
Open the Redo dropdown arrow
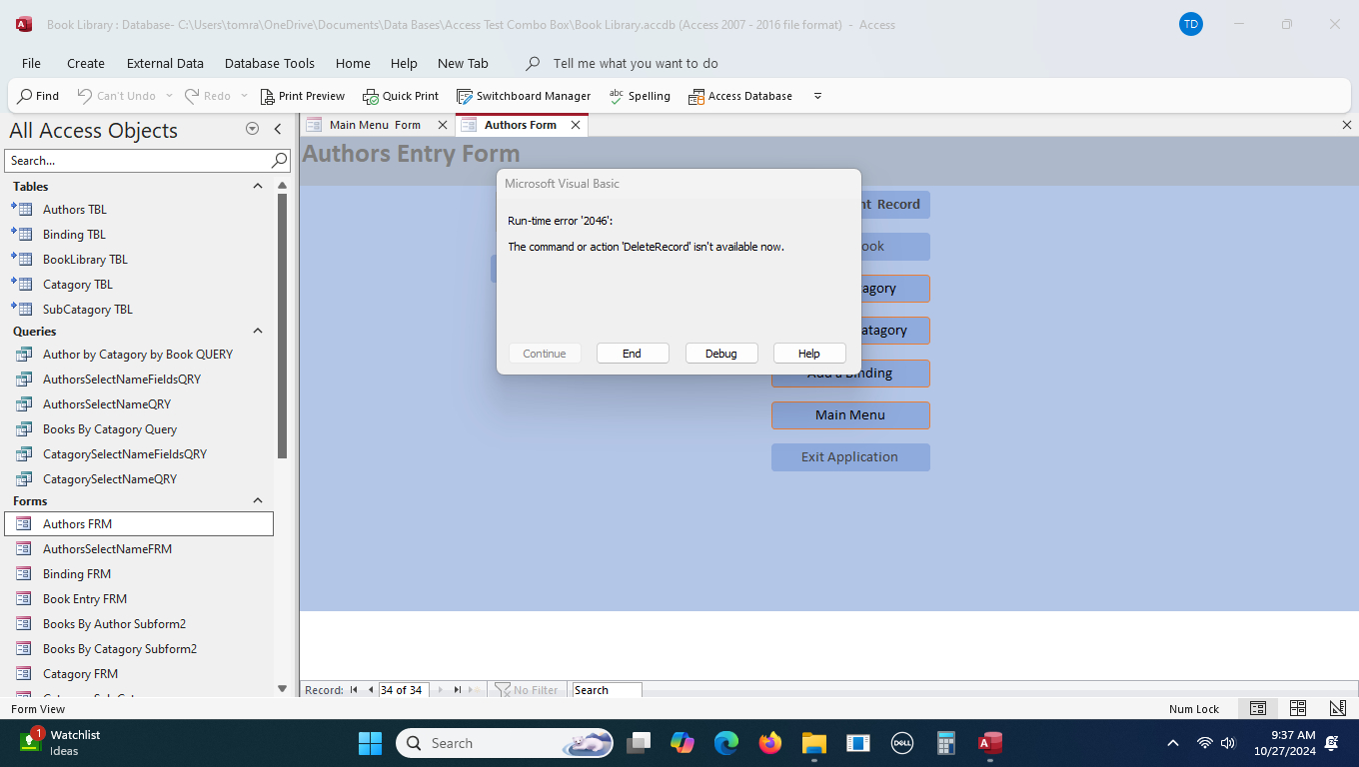pyautogui.click(x=244, y=96)
